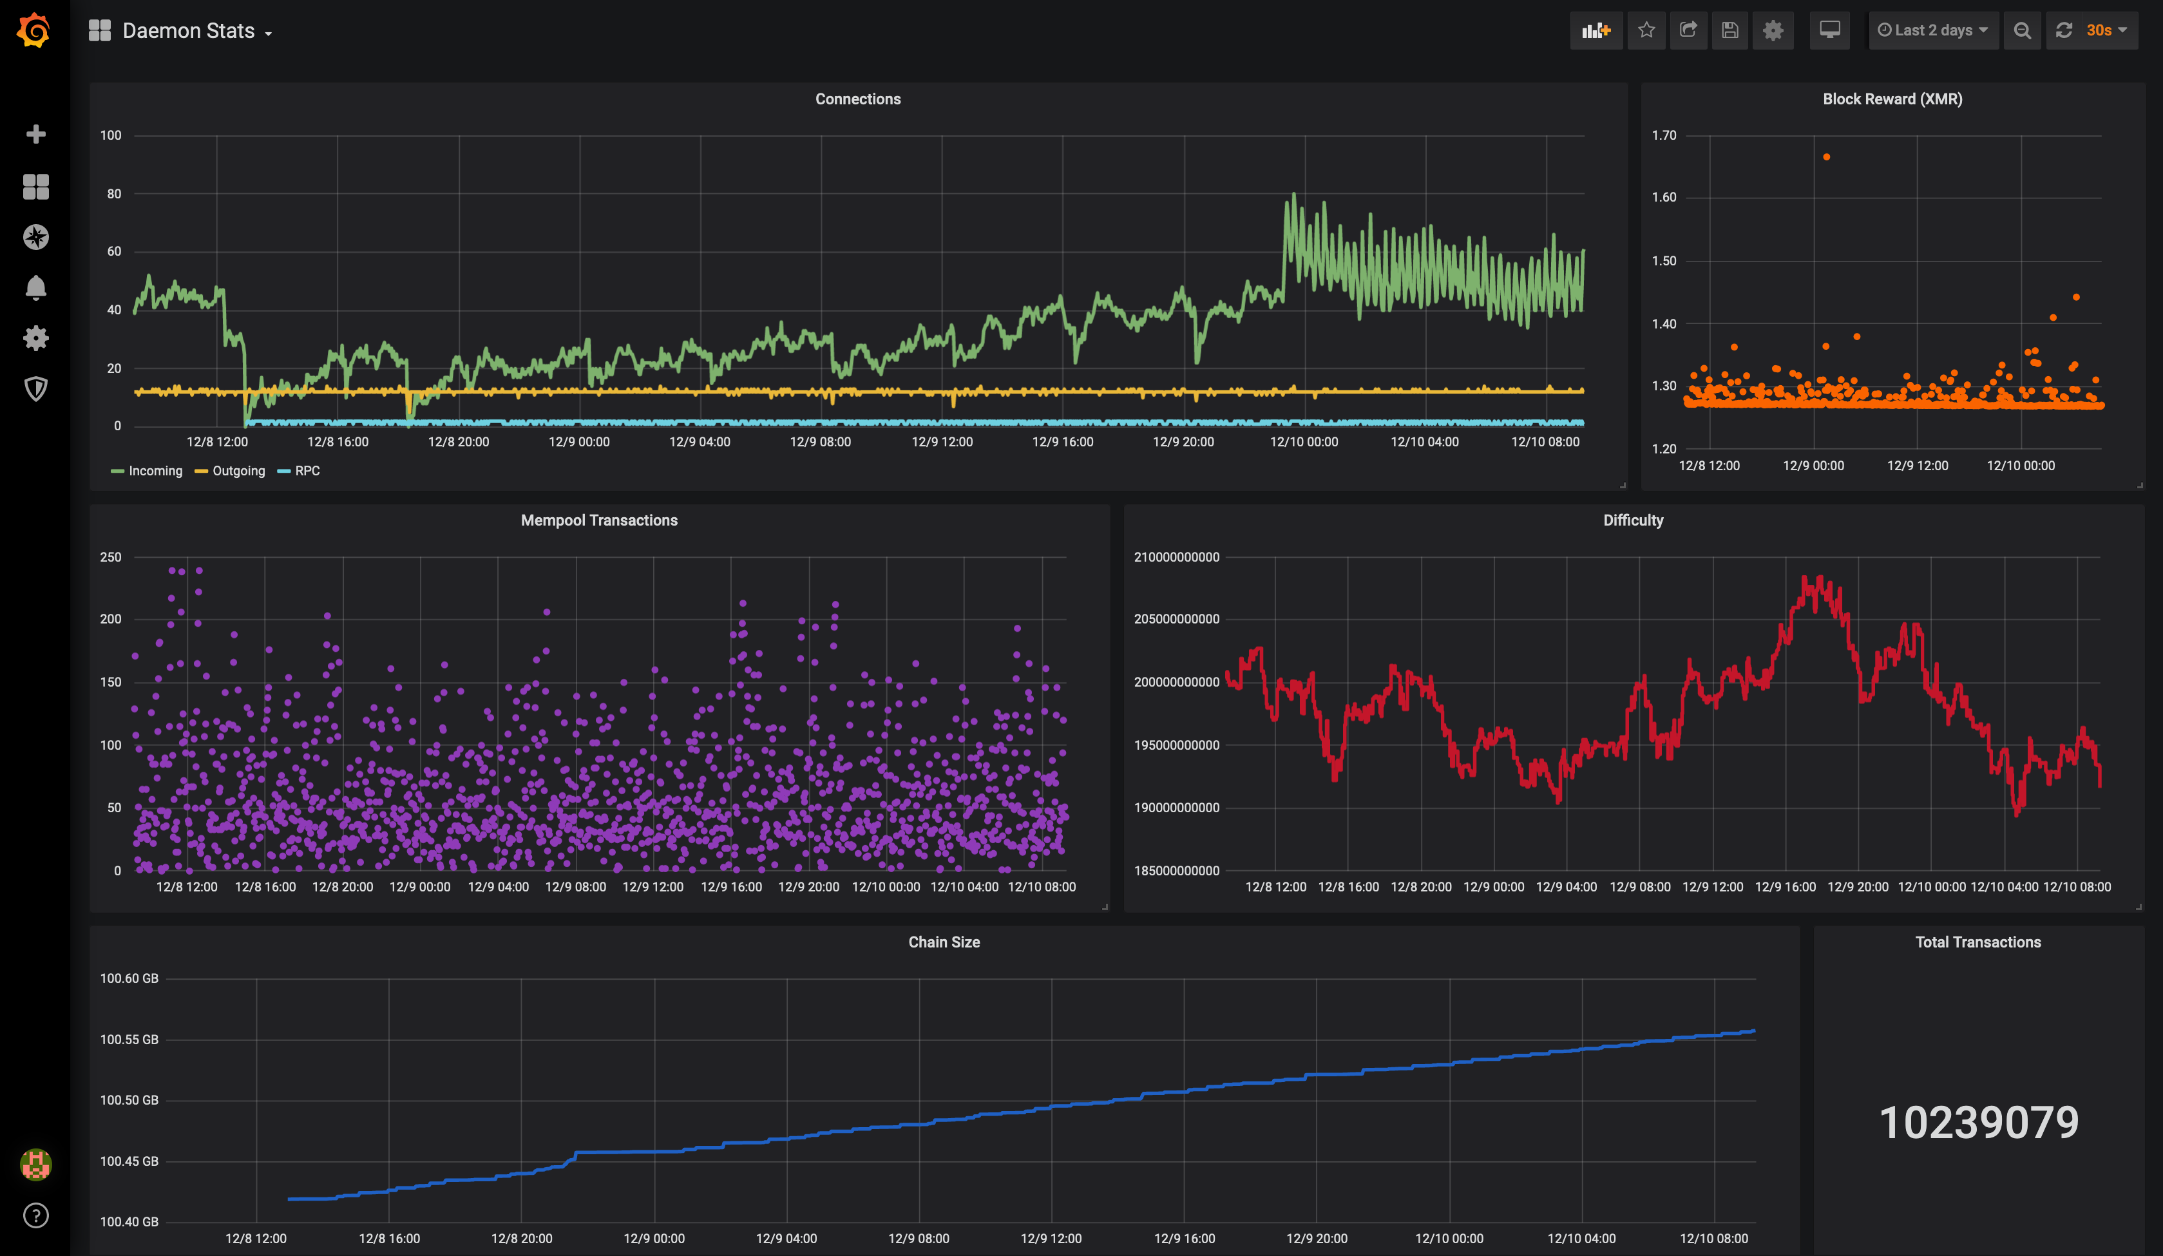
Task: Open the Create plus menu in sidebar
Action: click(35, 134)
